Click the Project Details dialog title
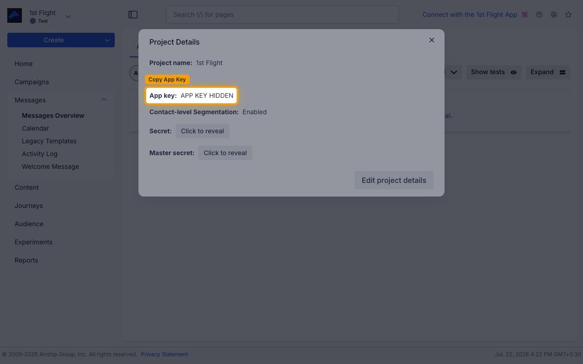The height and width of the screenshot is (364, 583). (174, 42)
